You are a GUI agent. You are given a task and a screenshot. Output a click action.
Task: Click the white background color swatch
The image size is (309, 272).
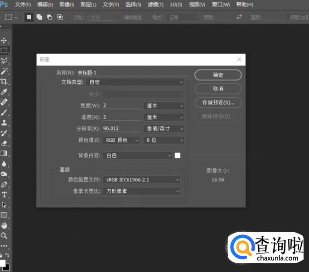(177, 155)
